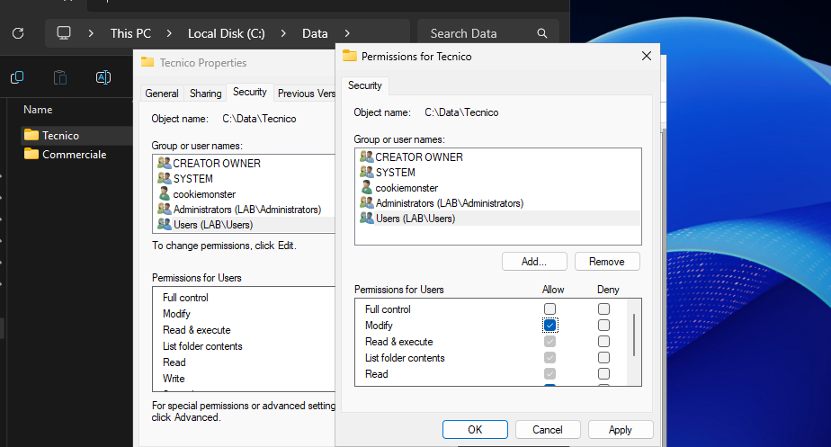The image size is (831, 447).
Task: Click the Copy icon in Explorer toolbar
Action: click(x=17, y=77)
